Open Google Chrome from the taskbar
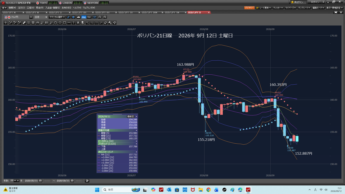This screenshot has height=194, width=345. point(208,190)
